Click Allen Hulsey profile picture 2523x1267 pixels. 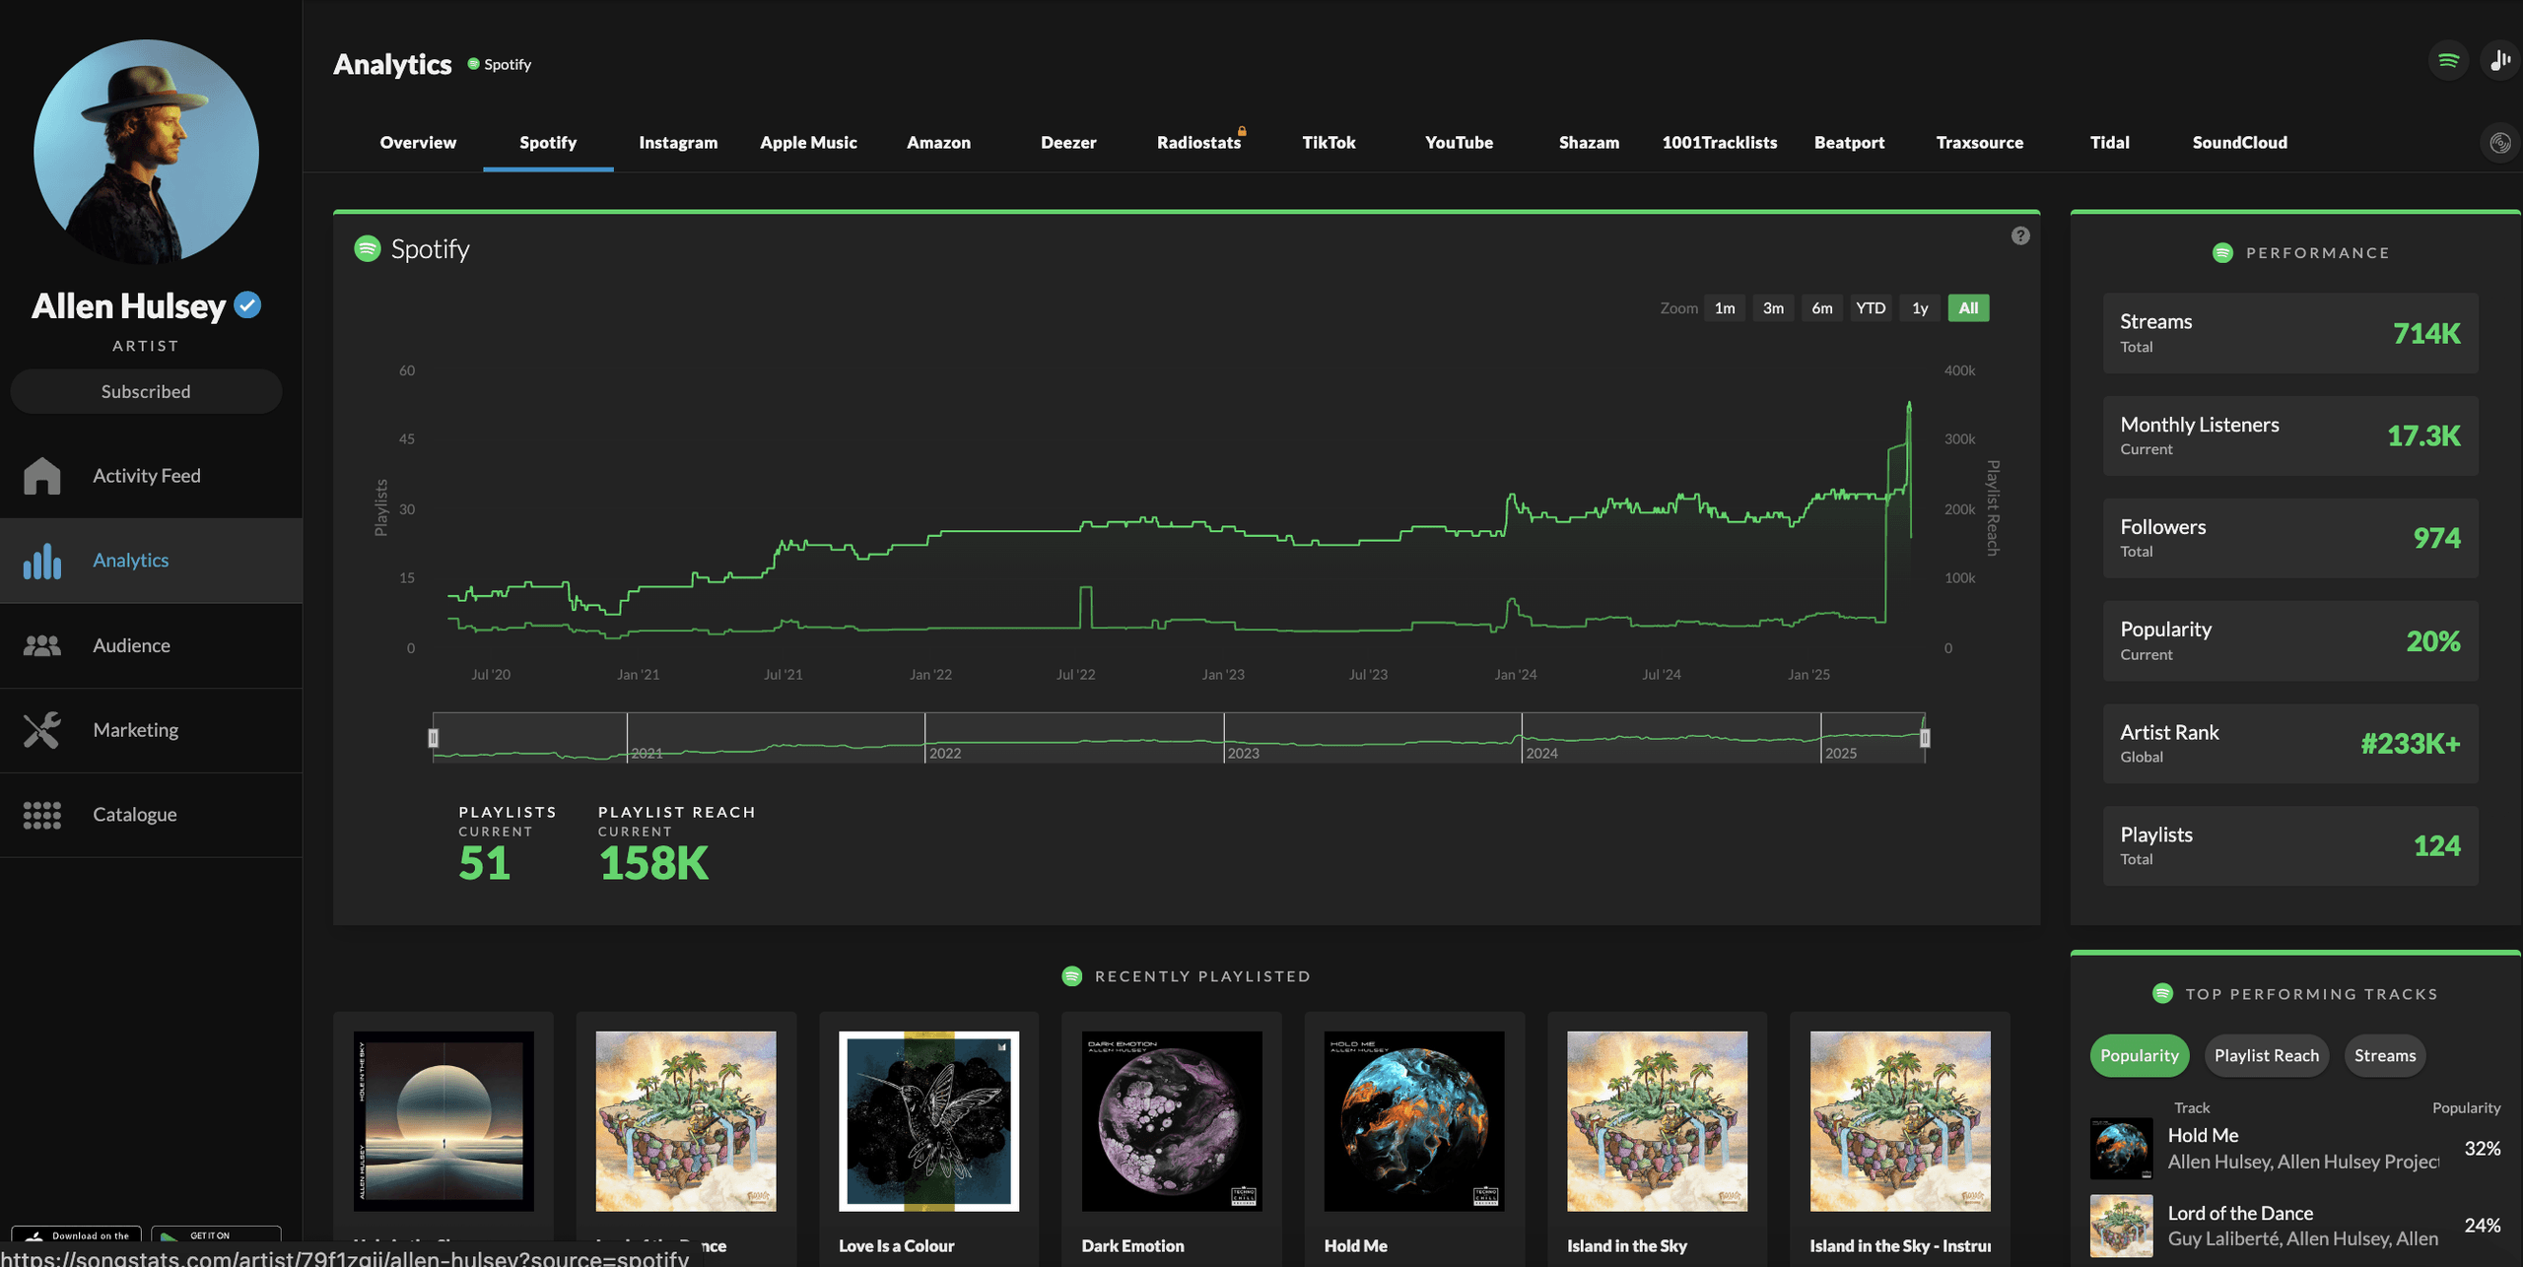pyautogui.click(x=146, y=152)
